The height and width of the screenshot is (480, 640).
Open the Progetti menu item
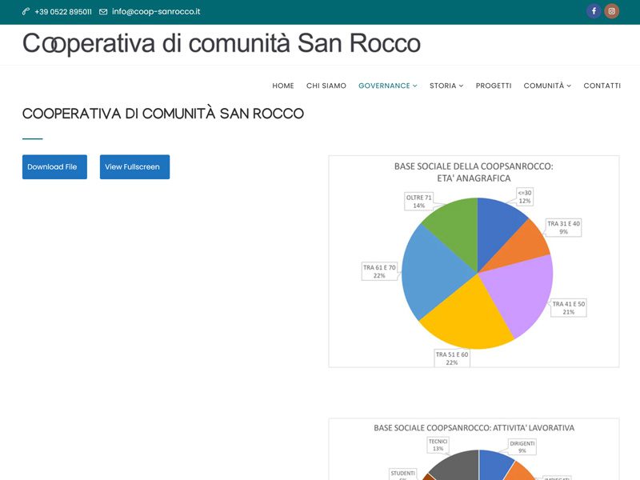[x=494, y=86]
